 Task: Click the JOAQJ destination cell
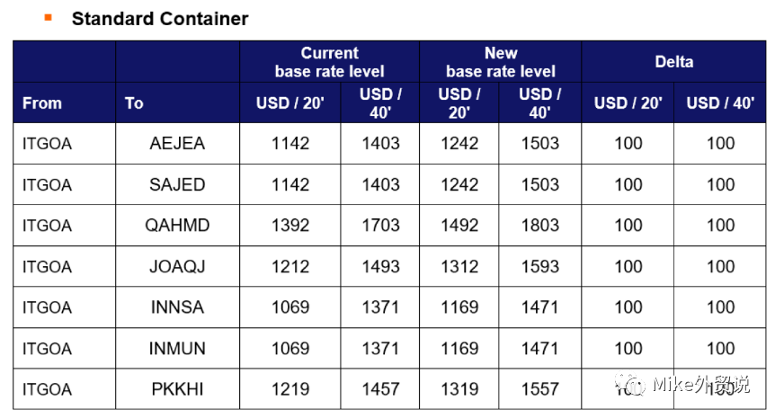(x=177, y=267)
